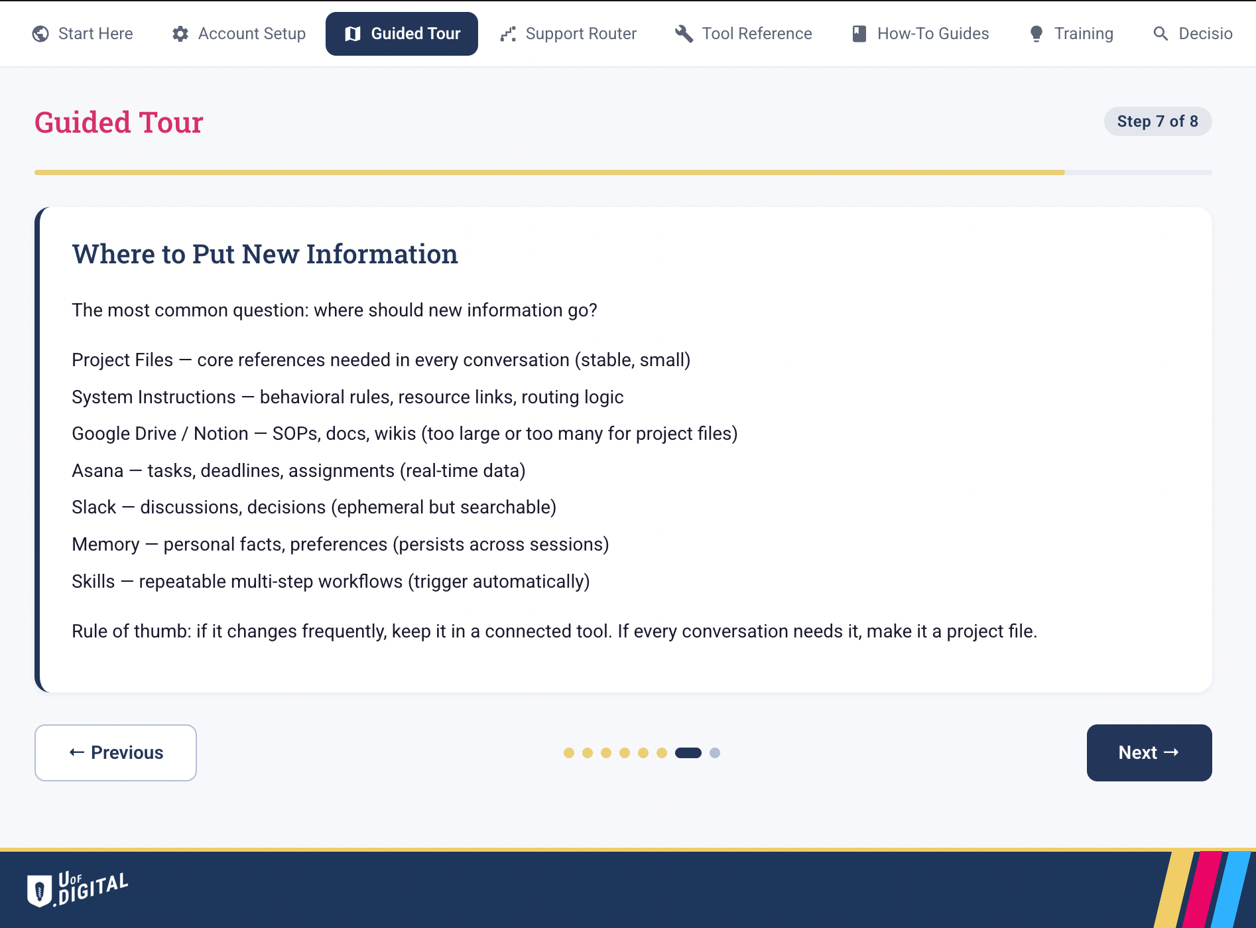Click the Skills repeatable workflows line

pos(331,582)
